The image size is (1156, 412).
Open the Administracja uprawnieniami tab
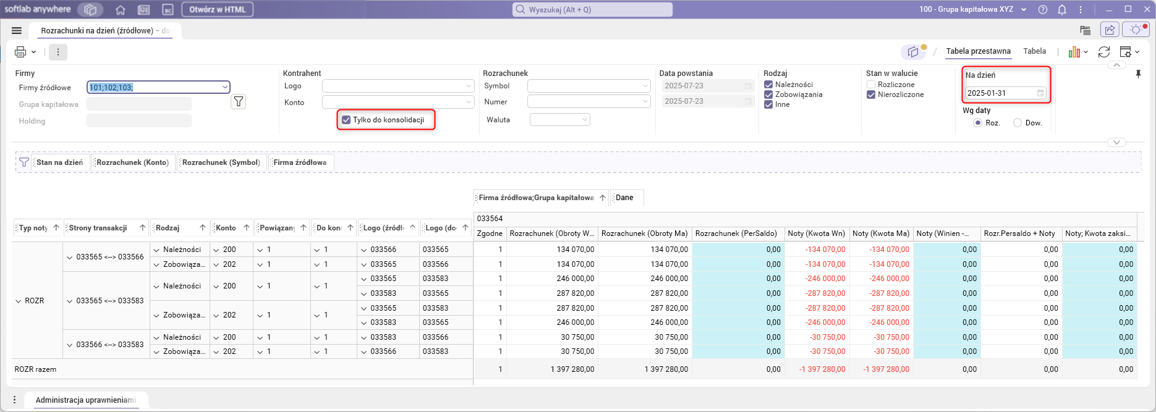tap(85, 400)
